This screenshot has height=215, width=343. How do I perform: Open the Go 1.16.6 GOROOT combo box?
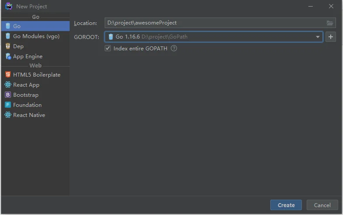(x=214, y=37)
